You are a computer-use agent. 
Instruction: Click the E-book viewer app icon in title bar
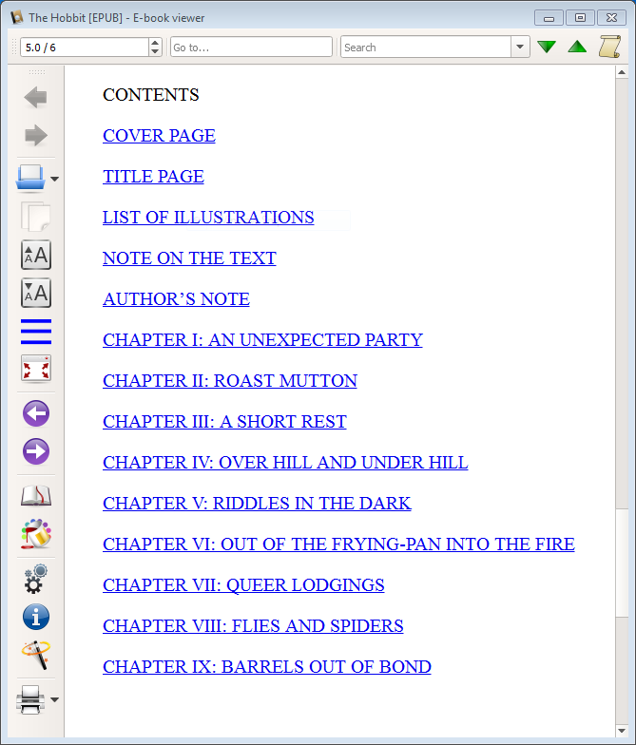coord(17,17)
